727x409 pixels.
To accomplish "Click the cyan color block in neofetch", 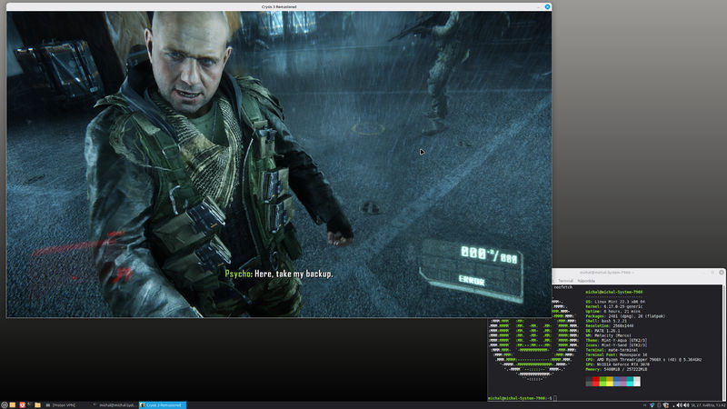I will click(x=630, y=381).
